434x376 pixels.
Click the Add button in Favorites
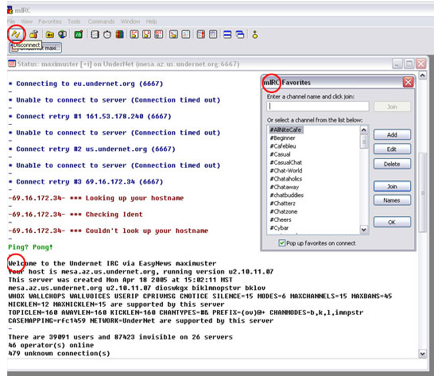392,135
